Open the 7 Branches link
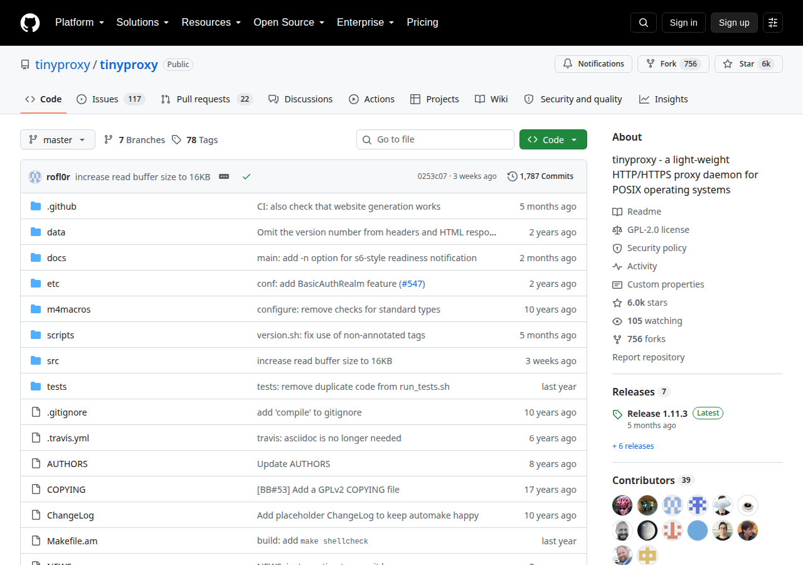Screen dimensions: 803x565 (134, 139)
